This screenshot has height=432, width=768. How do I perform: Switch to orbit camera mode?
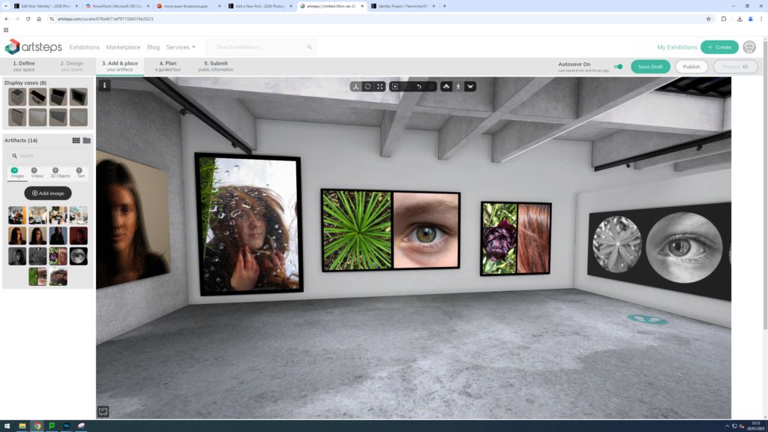[446, 87]
